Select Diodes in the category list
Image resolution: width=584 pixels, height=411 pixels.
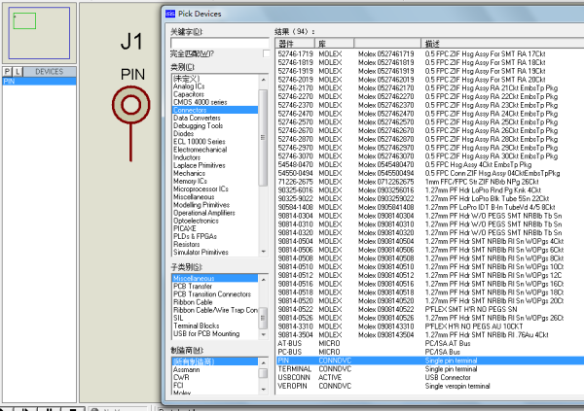click(185, 134)
